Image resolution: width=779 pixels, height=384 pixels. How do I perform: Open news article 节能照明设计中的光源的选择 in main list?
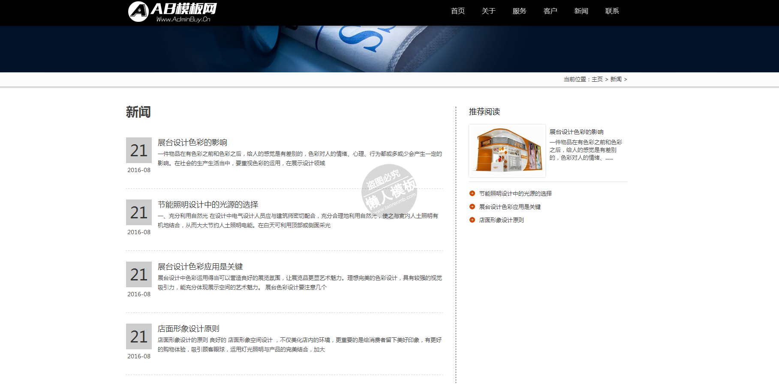pyautogui.click(x=208, y=205)
